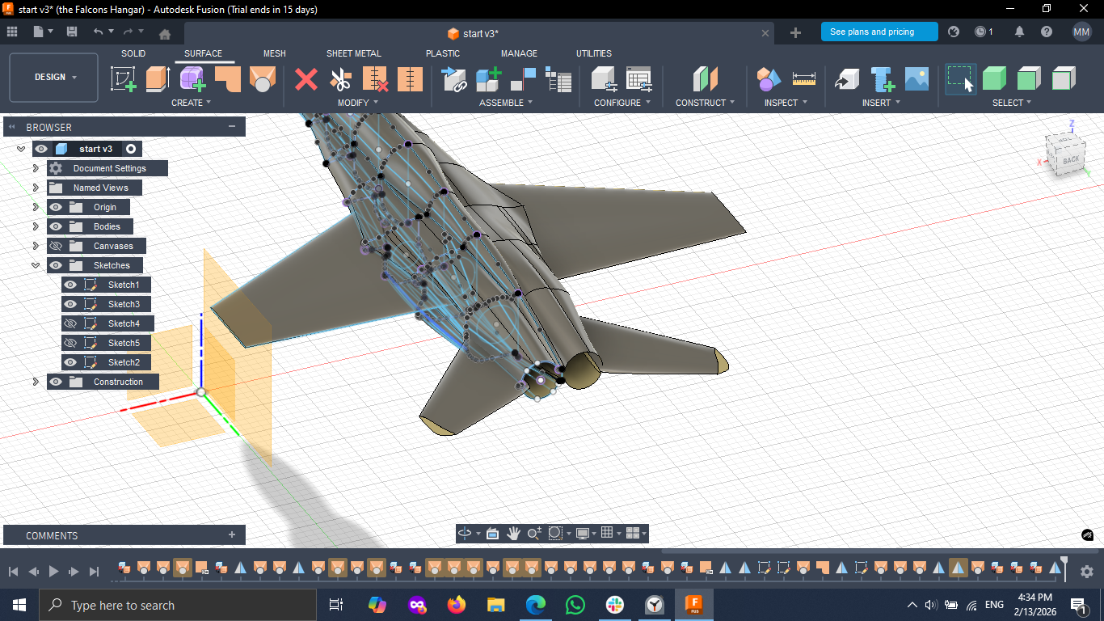
Task: Click the Insert Canvas image icon
Action: tap(916, 79)
